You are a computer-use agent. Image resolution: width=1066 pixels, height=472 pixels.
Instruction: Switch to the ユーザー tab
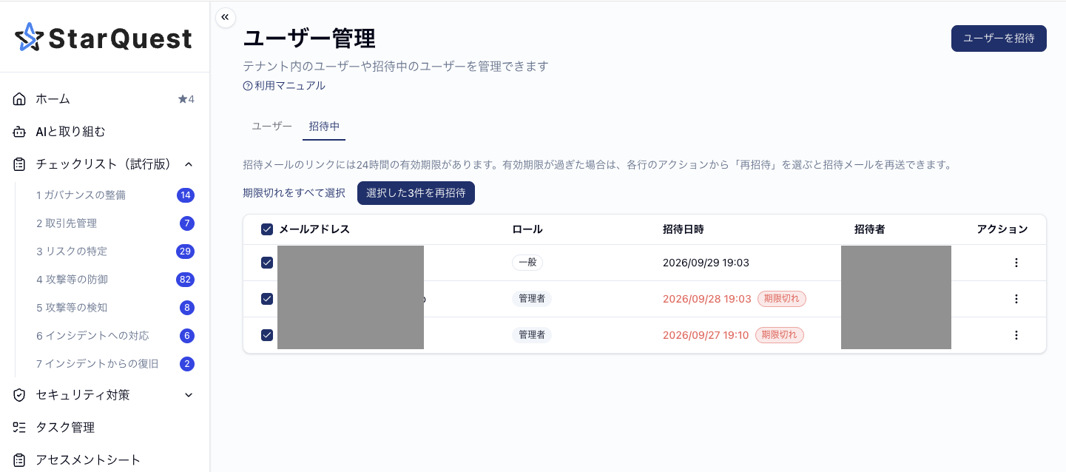coord(272,126)
